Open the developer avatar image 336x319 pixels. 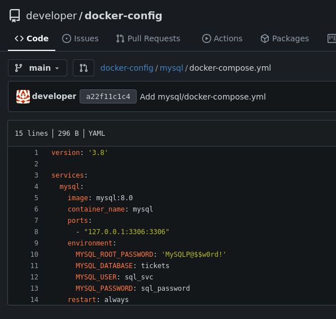click(x=23, y=97)
